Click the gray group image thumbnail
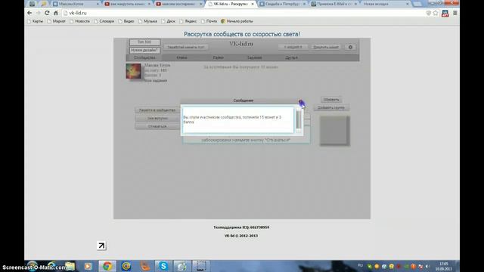The image size is (484, 272). (x=334, y=131)
